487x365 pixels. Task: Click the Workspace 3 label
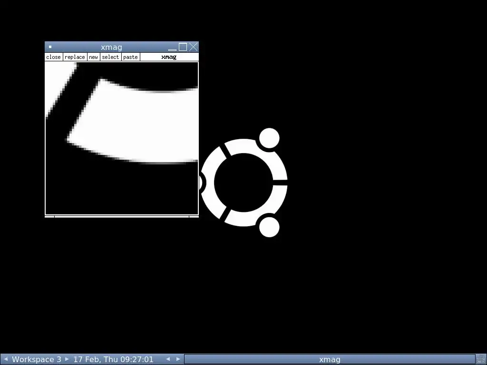pos(36,359)
